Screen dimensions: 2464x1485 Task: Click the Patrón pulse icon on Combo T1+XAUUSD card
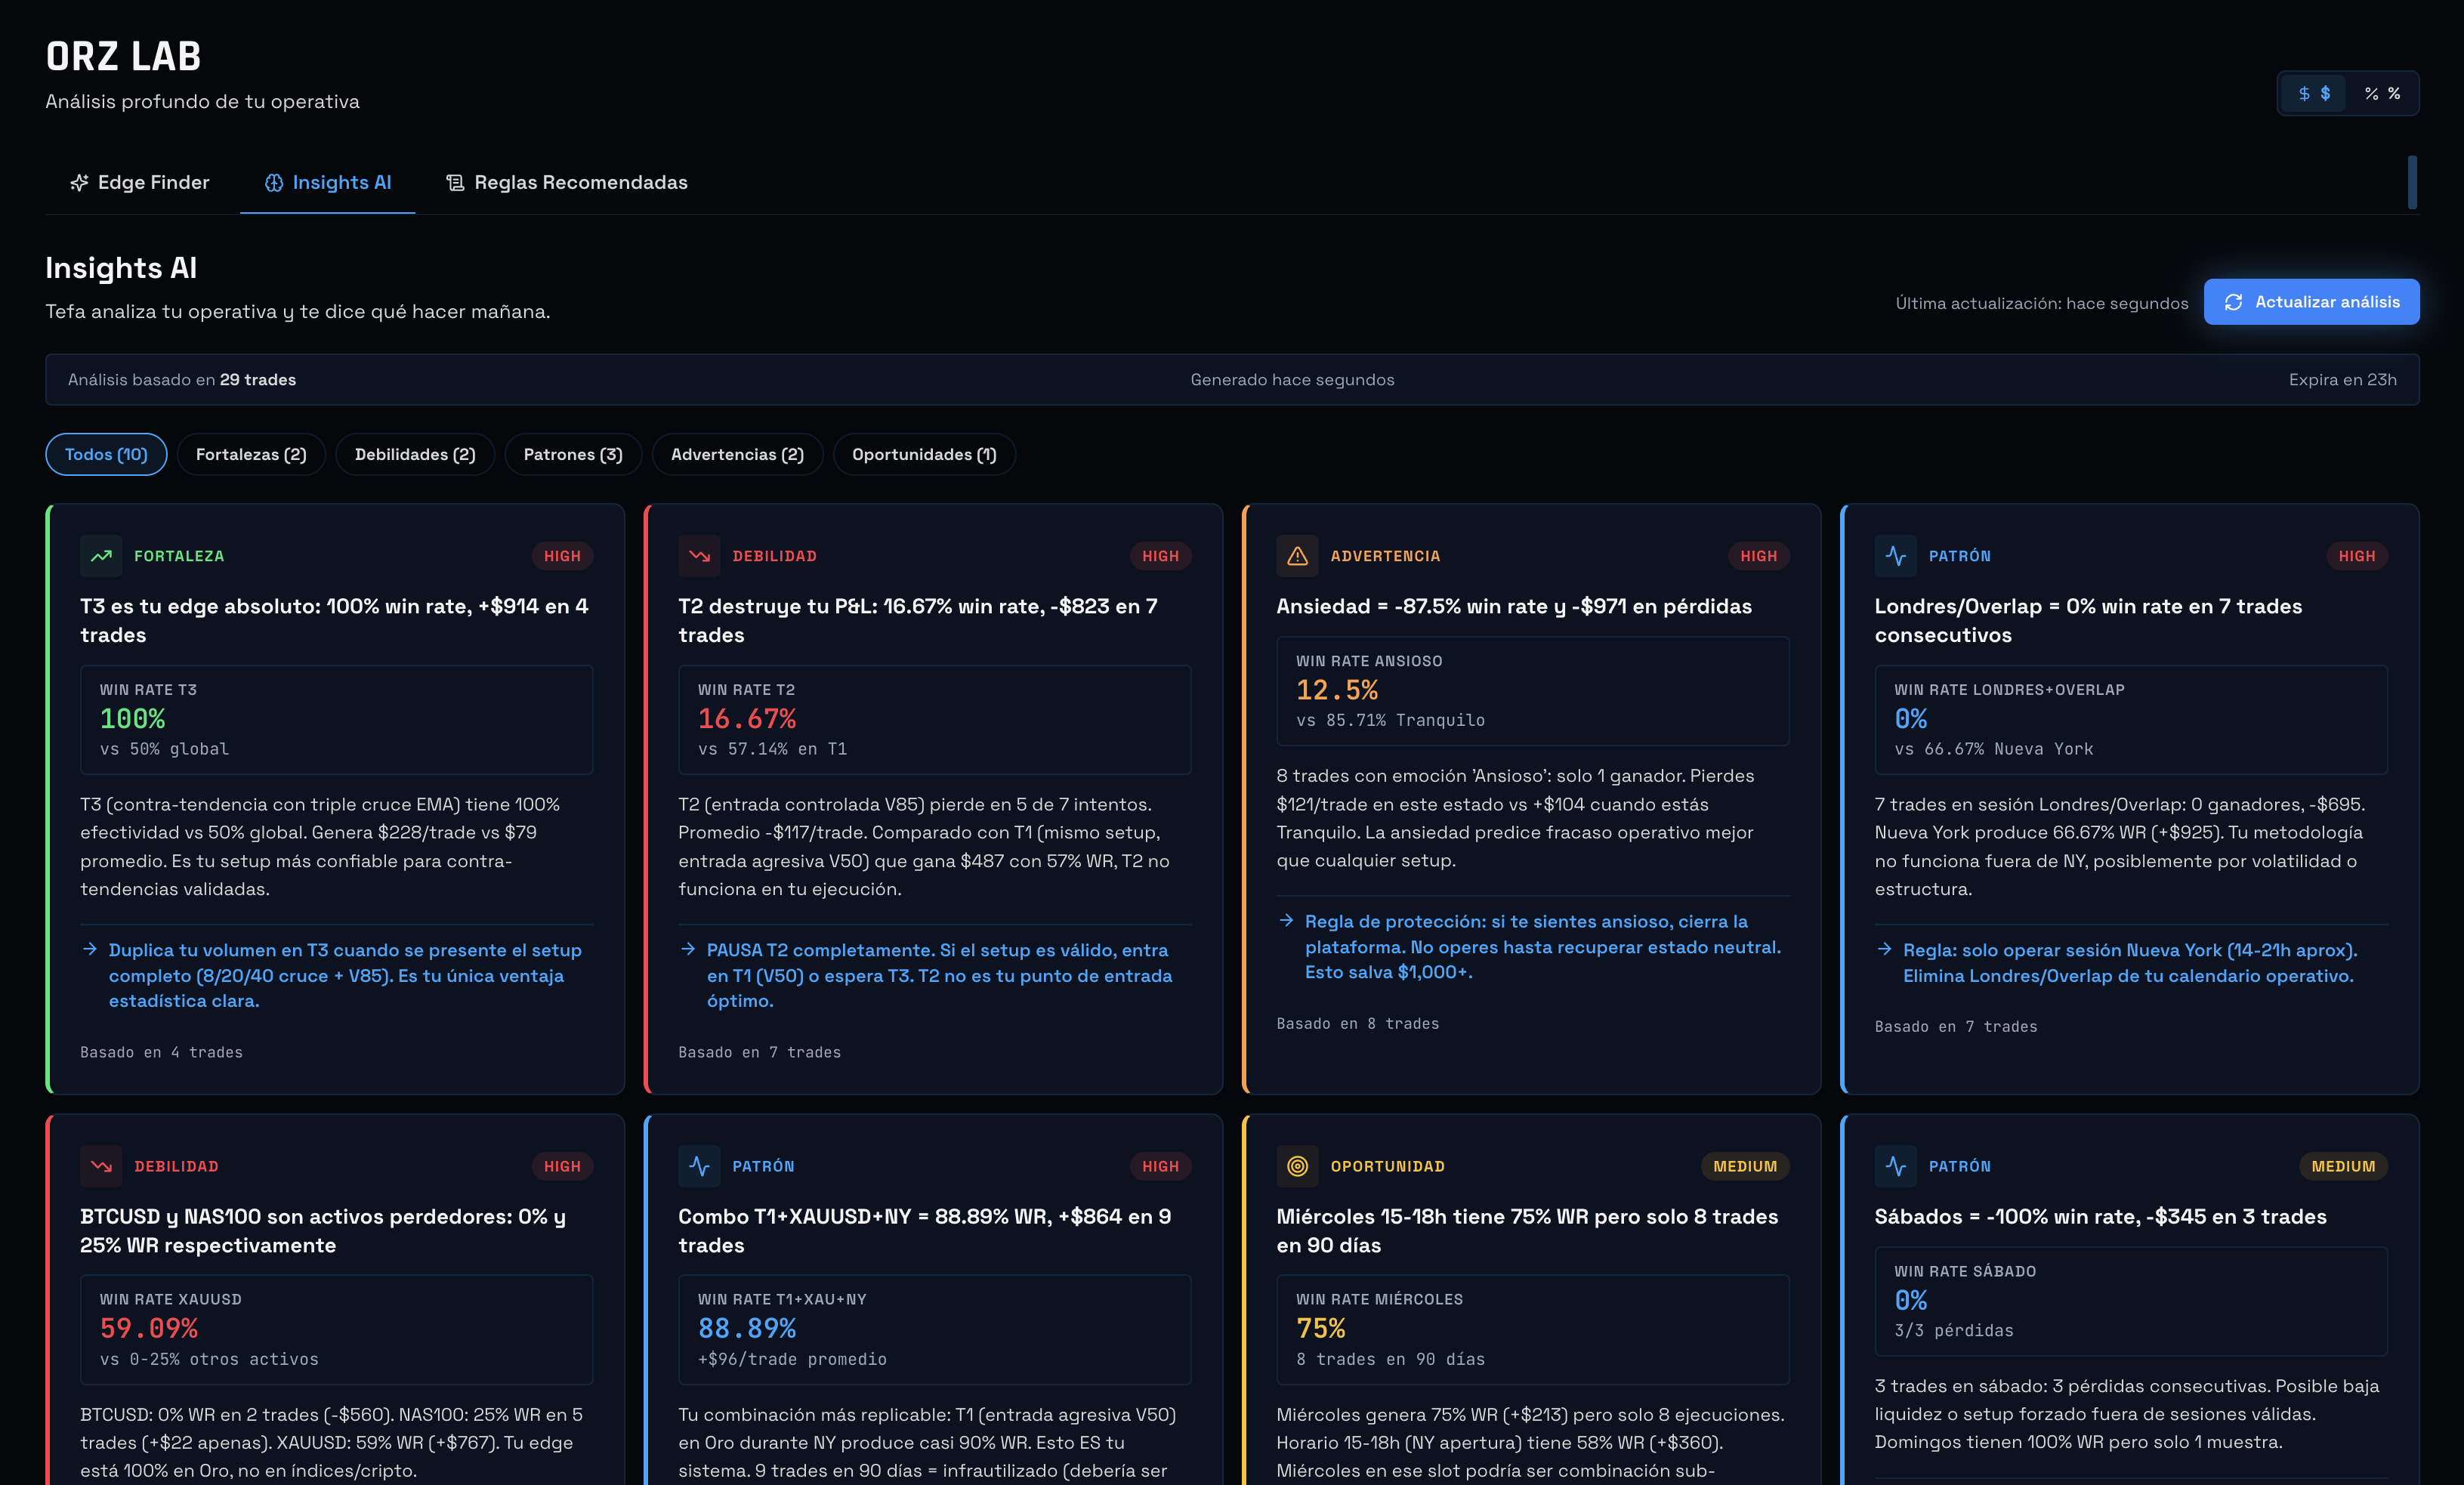(699, 1166)
